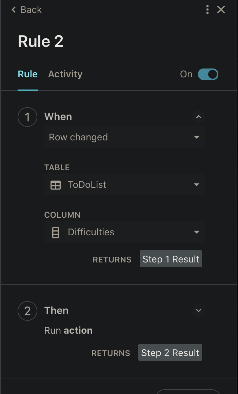The image size is (238, 394).
Task: Click the Run action text
Action: click(x=68, y=331)
